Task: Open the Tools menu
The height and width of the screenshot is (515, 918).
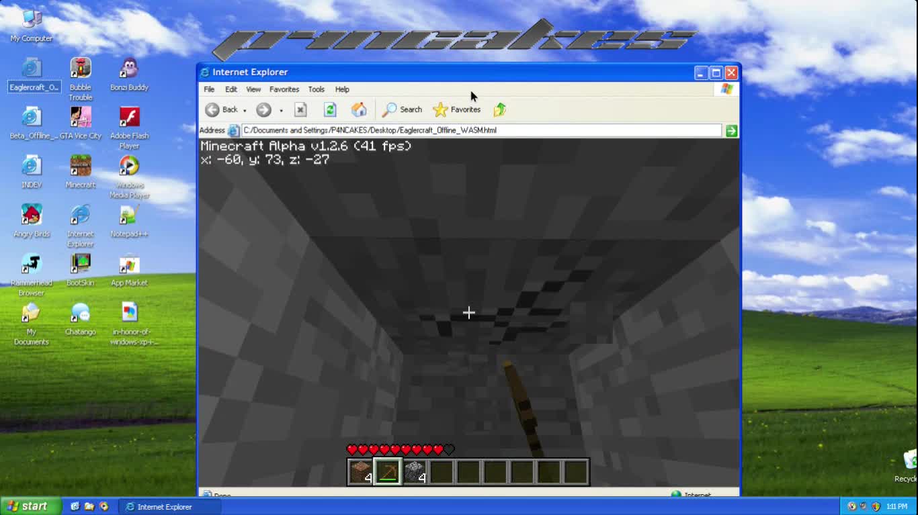Action: tap(316, 89)
